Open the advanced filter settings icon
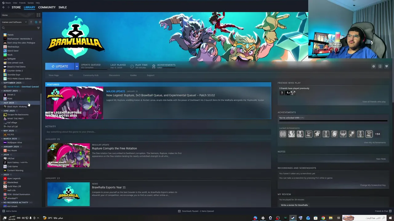 point(38,28)
